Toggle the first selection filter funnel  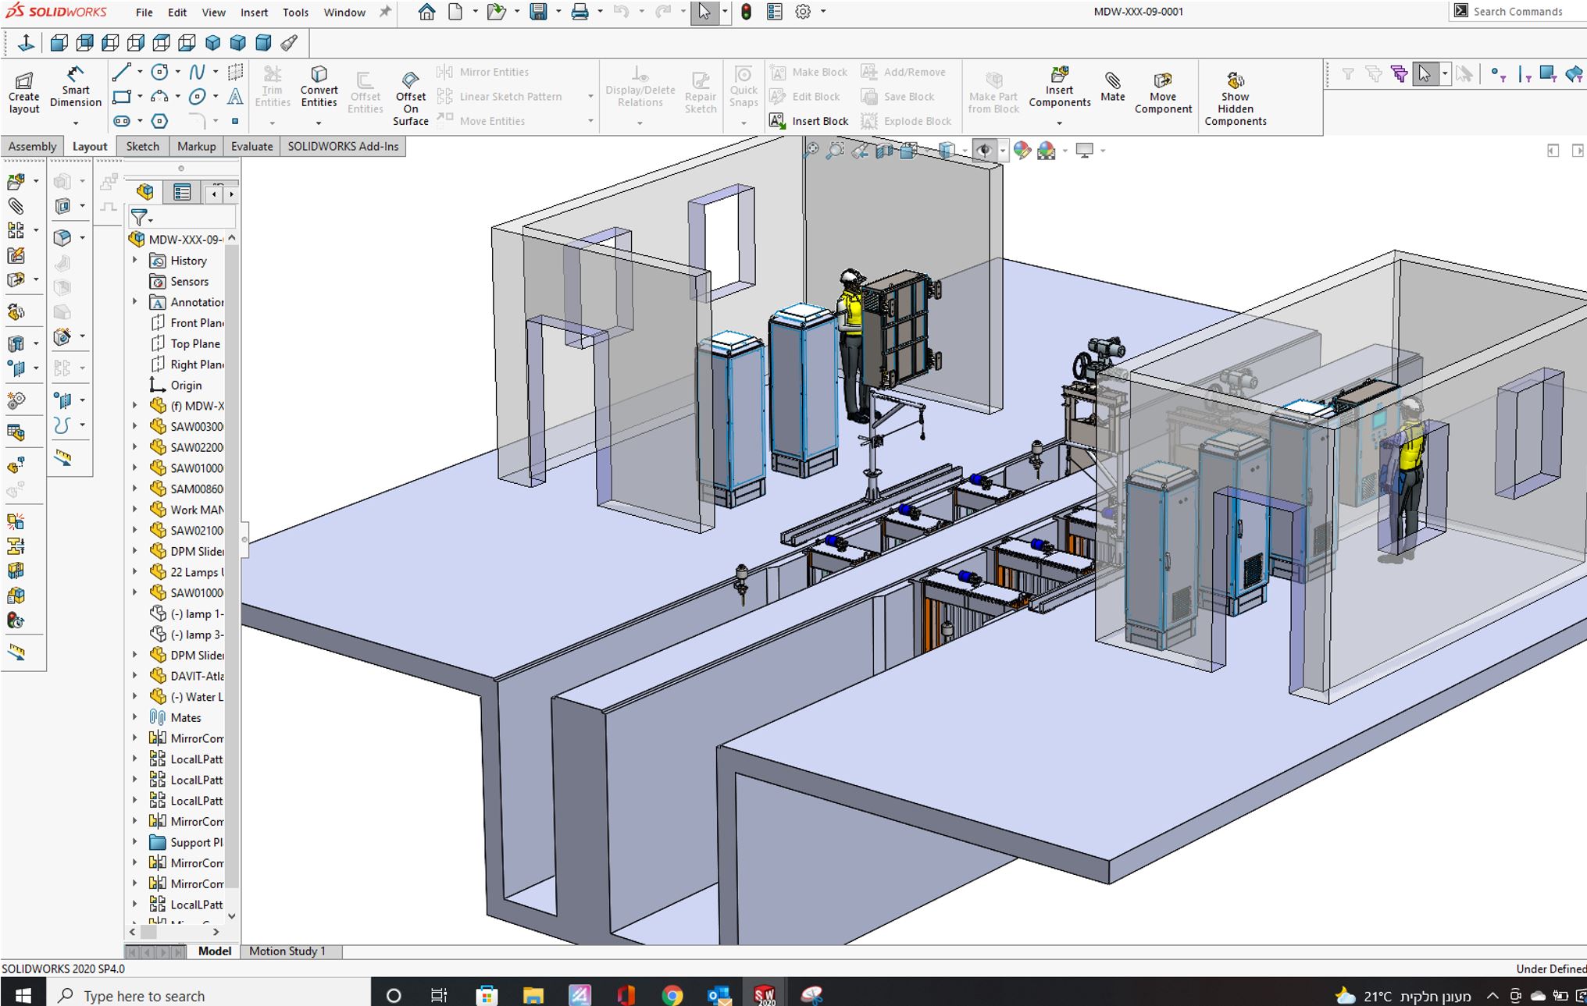tap(1348, 73)
